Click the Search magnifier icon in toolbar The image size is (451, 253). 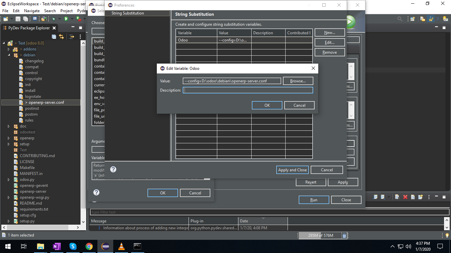click(400, 19)
